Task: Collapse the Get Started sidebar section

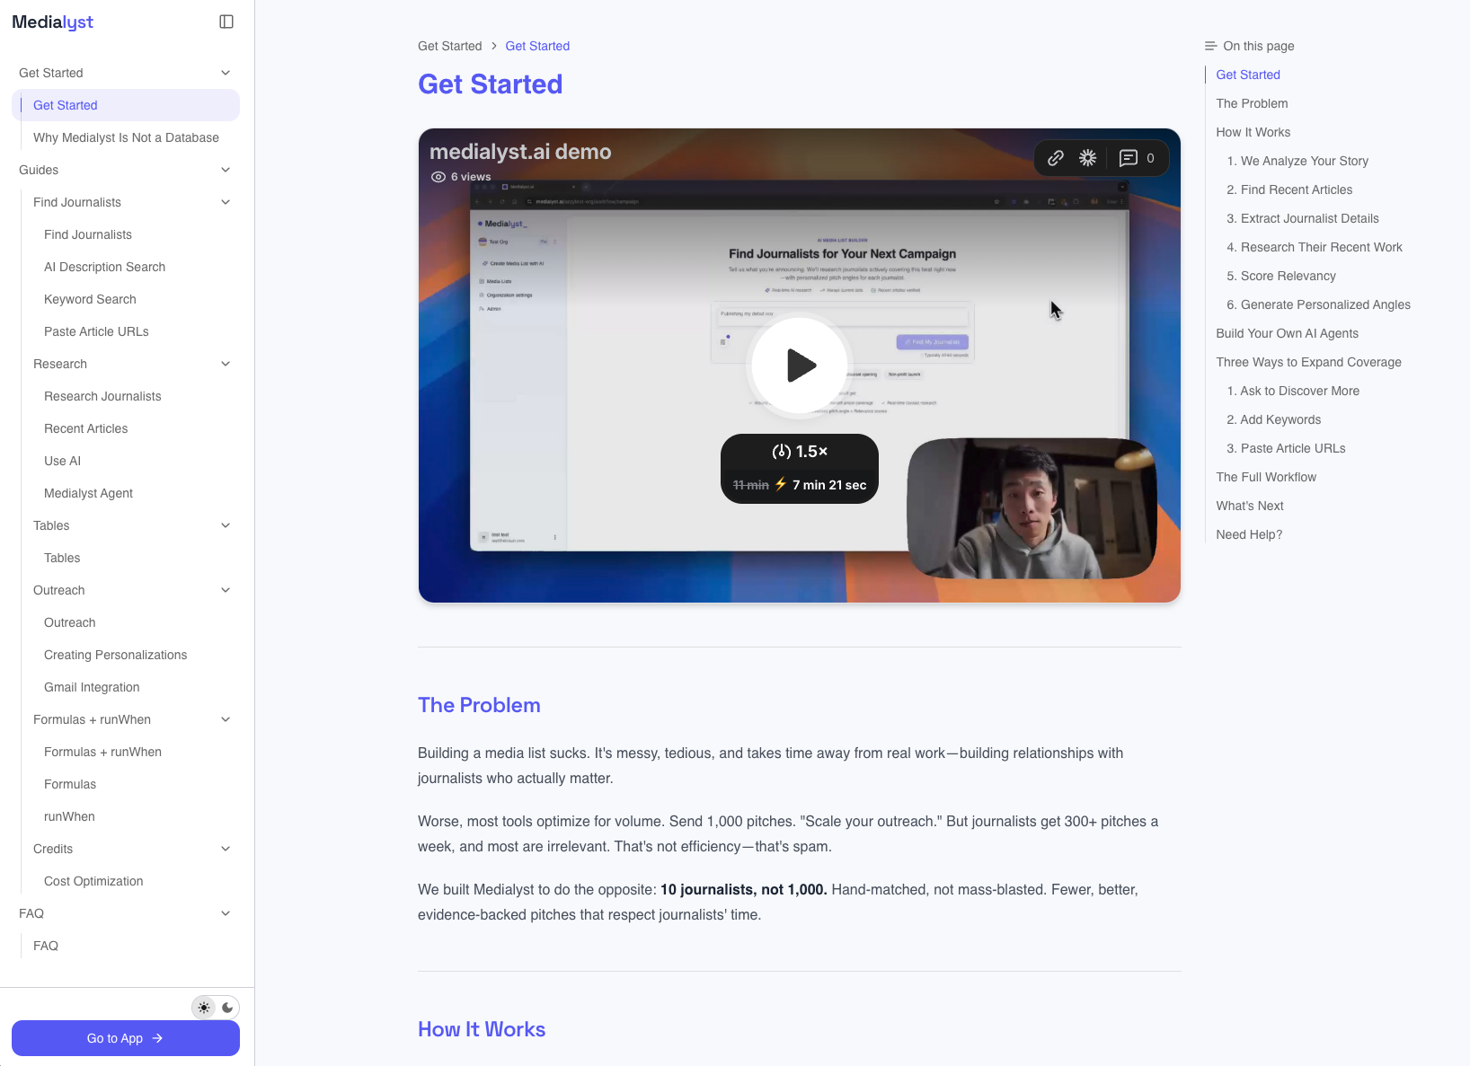Action: tap(226, 73)
